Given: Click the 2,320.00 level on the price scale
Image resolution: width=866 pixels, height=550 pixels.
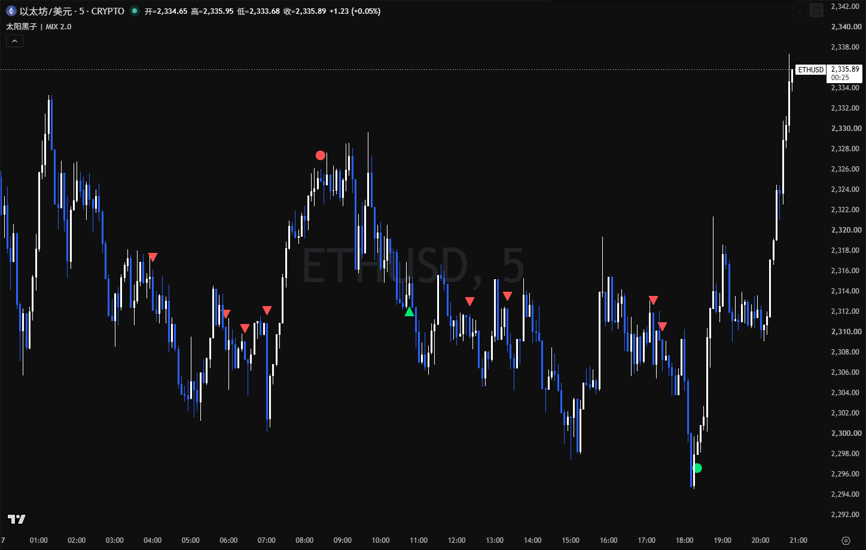Looking at the screenshot, I should (846, 230).
